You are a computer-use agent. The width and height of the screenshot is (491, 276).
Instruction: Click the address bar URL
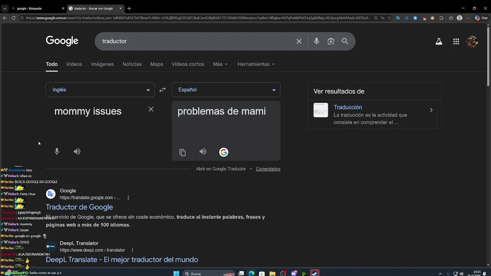point(198,18)
